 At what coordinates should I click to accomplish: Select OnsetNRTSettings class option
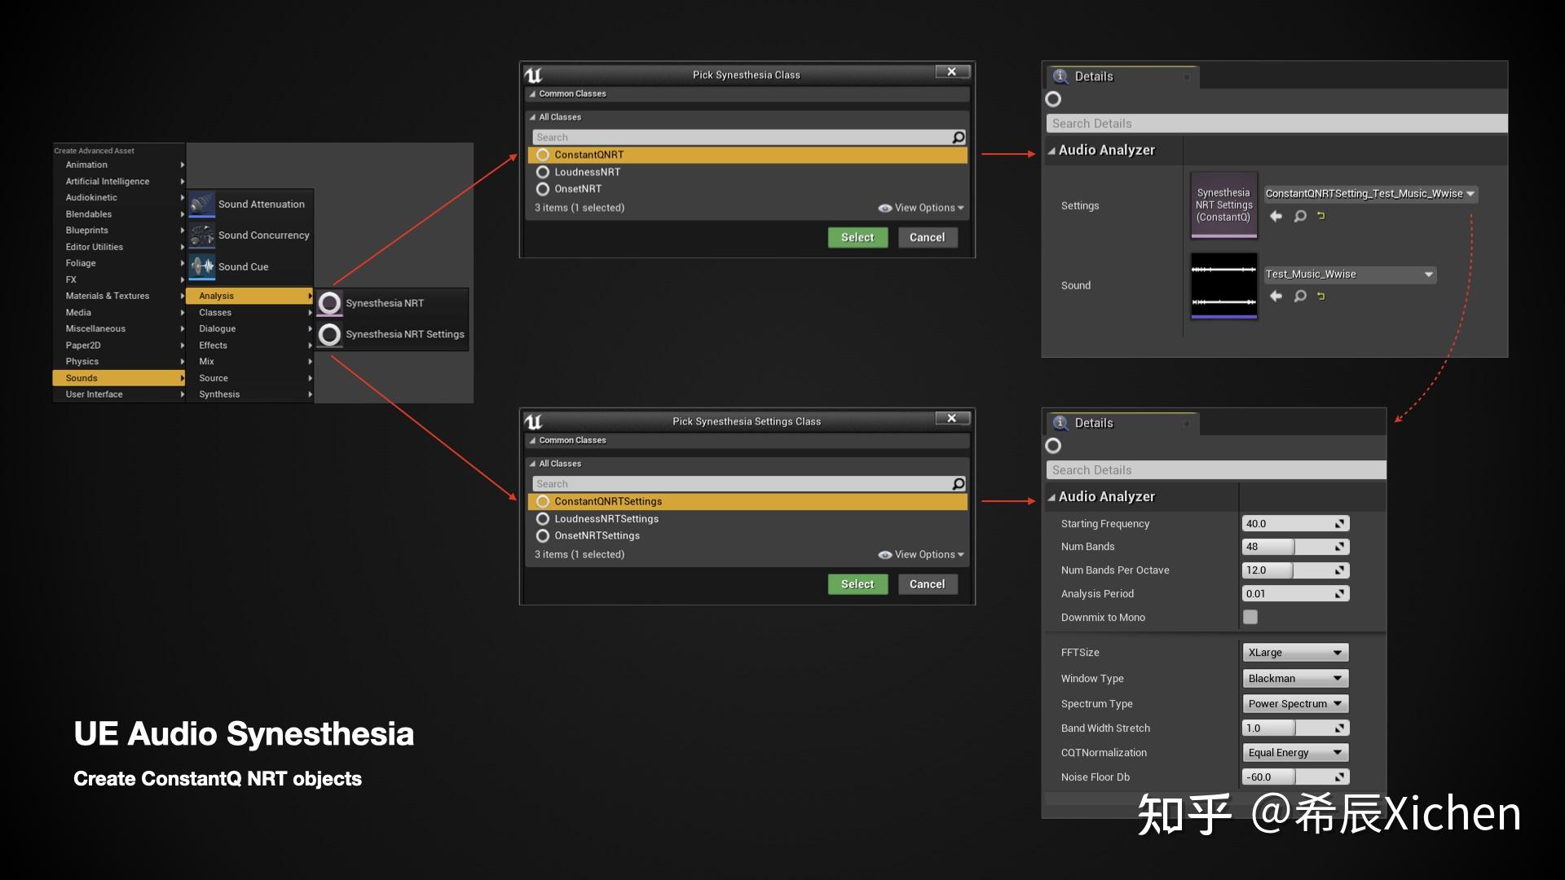[x=597, y=535]
